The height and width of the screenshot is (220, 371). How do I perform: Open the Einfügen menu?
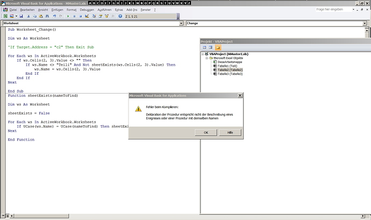[x=57, y=10]
